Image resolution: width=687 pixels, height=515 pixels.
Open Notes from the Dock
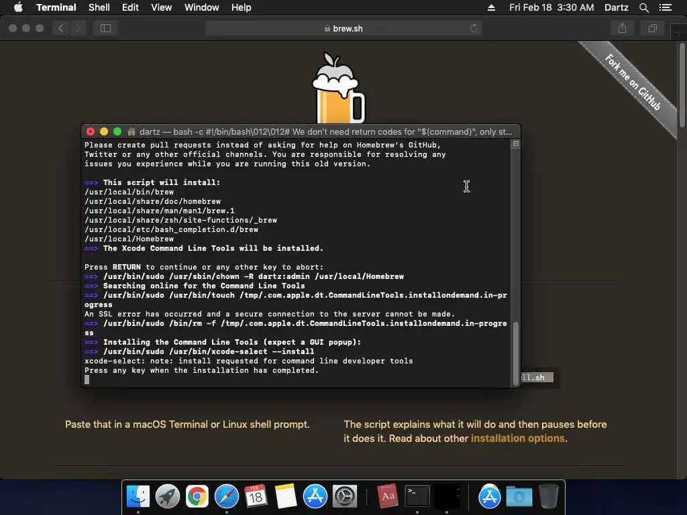pos(286,497)
